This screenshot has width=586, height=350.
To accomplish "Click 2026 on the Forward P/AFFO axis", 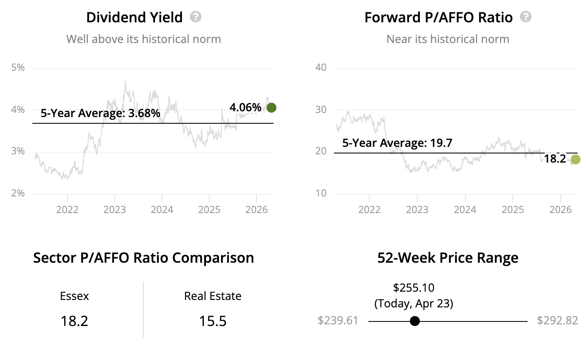I will pos(560,209).
